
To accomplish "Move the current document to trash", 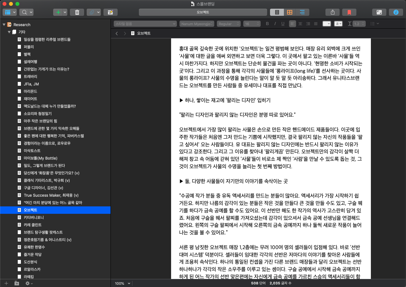I will coord(77,12).
